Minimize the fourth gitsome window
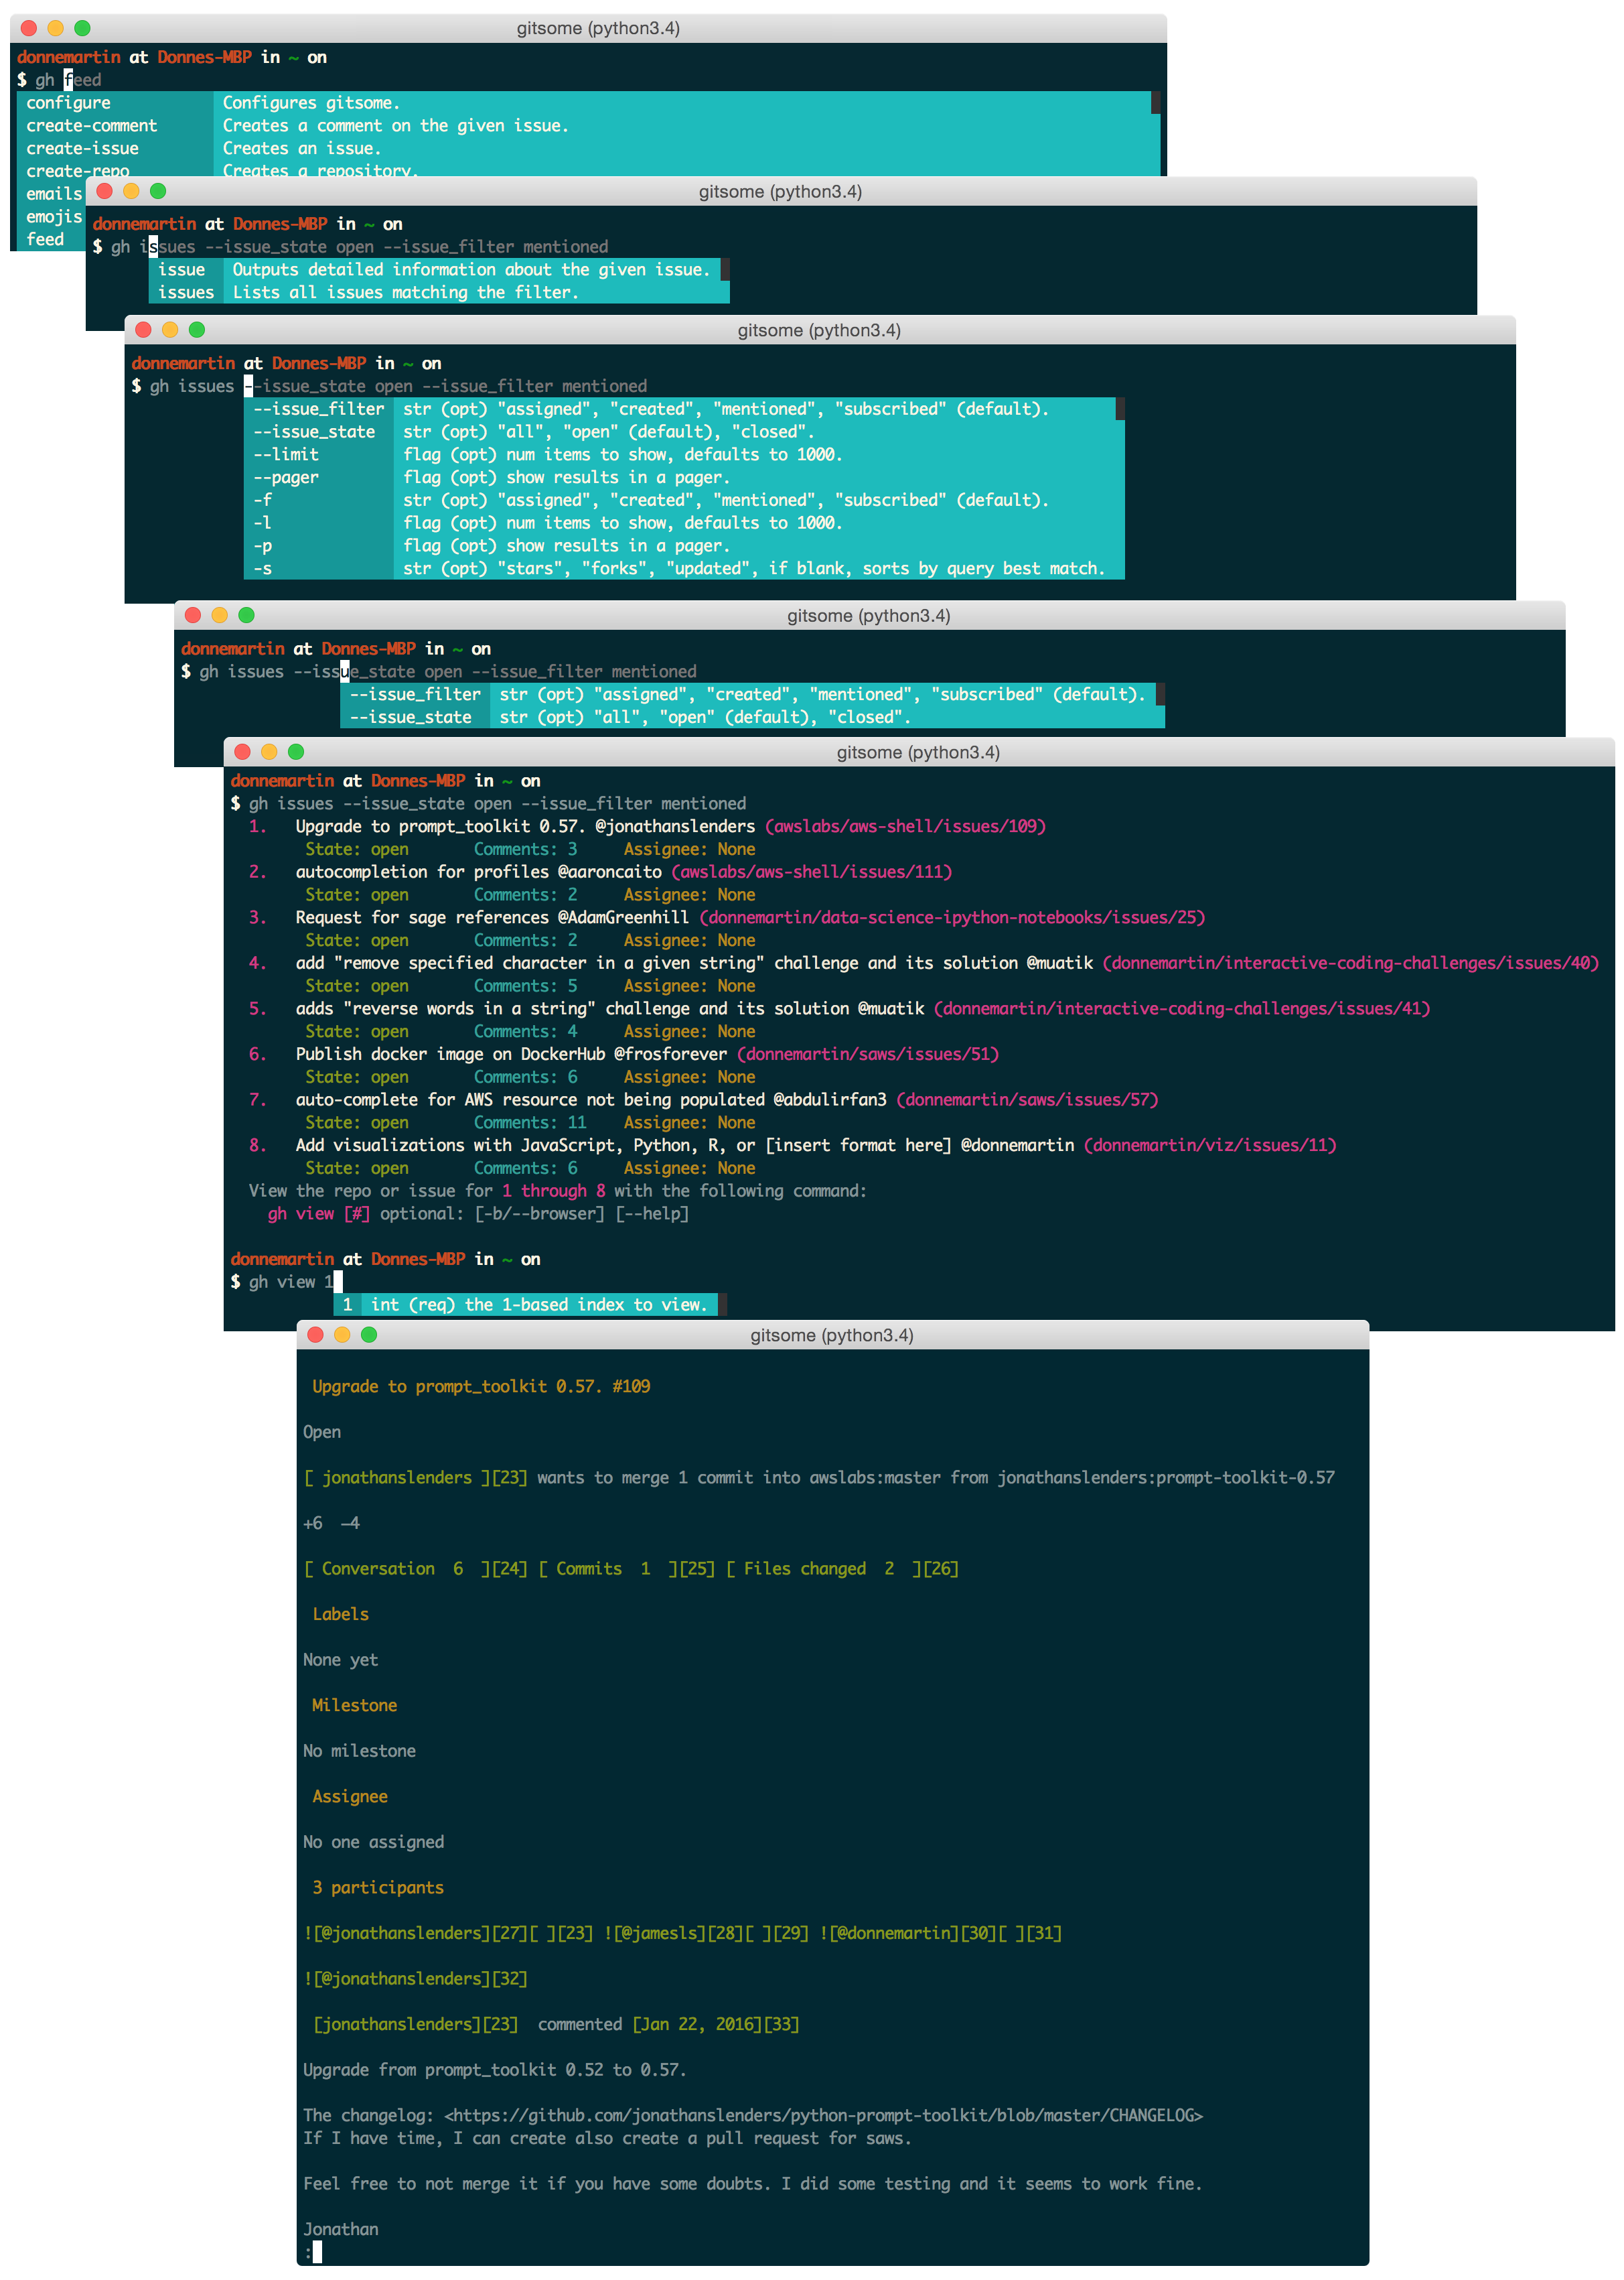 (220, 615)
